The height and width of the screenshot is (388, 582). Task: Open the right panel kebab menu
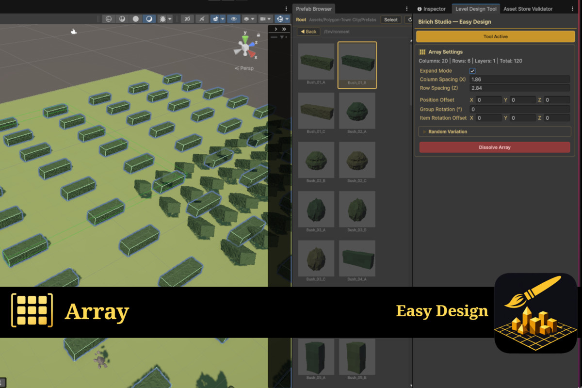[573, 9]
